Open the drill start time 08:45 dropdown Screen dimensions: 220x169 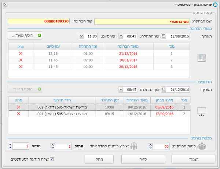121,89
